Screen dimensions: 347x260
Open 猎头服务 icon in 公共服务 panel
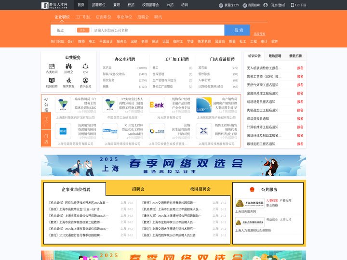click(x=85, y=80)
